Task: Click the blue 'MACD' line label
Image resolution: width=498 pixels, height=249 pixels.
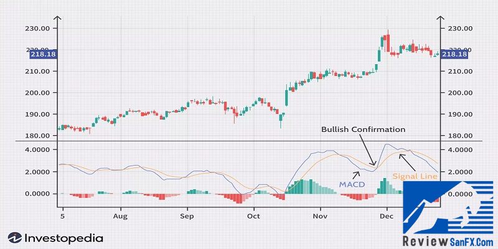Action: point(351,184)
